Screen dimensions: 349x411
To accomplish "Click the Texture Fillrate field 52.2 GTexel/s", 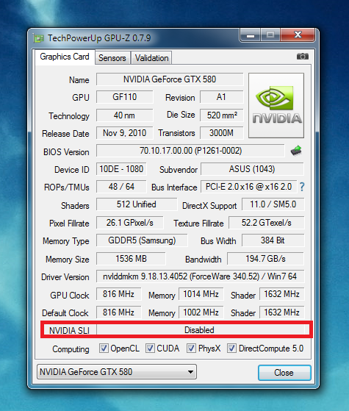I will [267, 223].
